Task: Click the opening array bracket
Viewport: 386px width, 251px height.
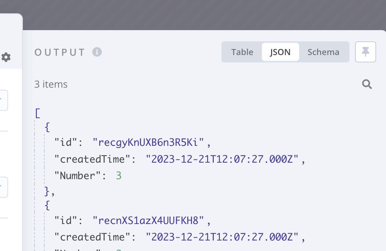Action: click(x=38, y=114)
